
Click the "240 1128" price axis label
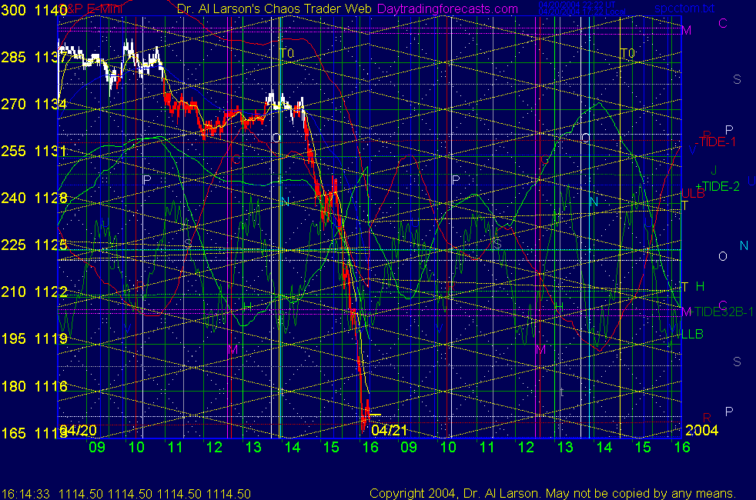point(34,198)
